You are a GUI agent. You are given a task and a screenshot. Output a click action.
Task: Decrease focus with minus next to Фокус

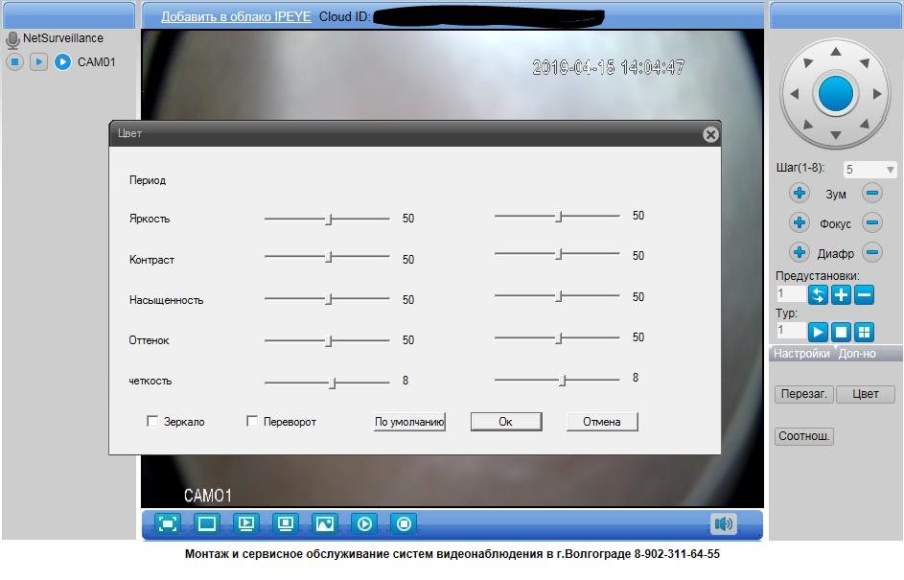click(x=872, y=223)
